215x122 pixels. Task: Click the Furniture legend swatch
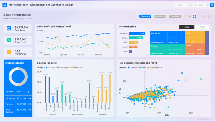coord(46,67)
